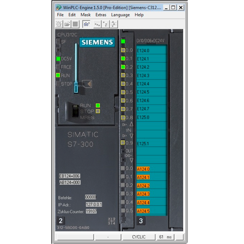Viewport: 244px width, 244px height.
Task: Click the AB124=000 output byte field
Action: coord(70,182)
